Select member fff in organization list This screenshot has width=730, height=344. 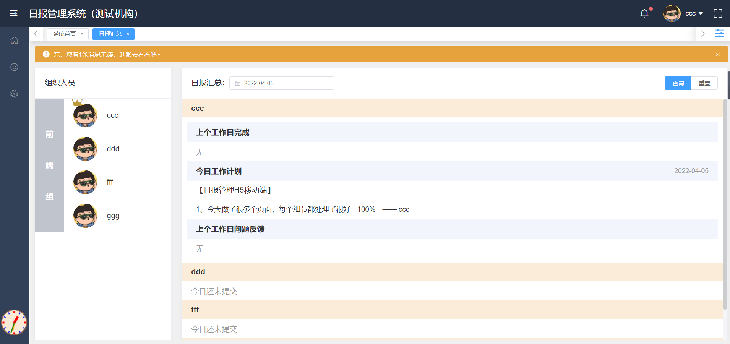pos(110,182)
